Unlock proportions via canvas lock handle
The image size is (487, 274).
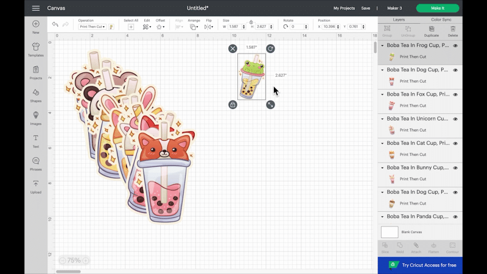click(233, 105)
